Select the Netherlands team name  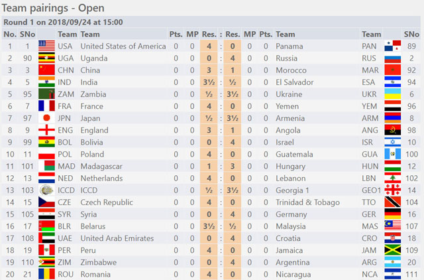coord(101,178)
